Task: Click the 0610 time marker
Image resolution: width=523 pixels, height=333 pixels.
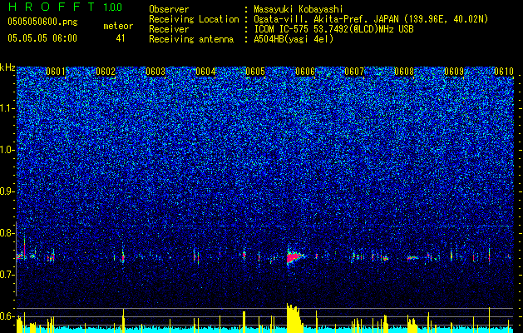Action: pos(504,72)
